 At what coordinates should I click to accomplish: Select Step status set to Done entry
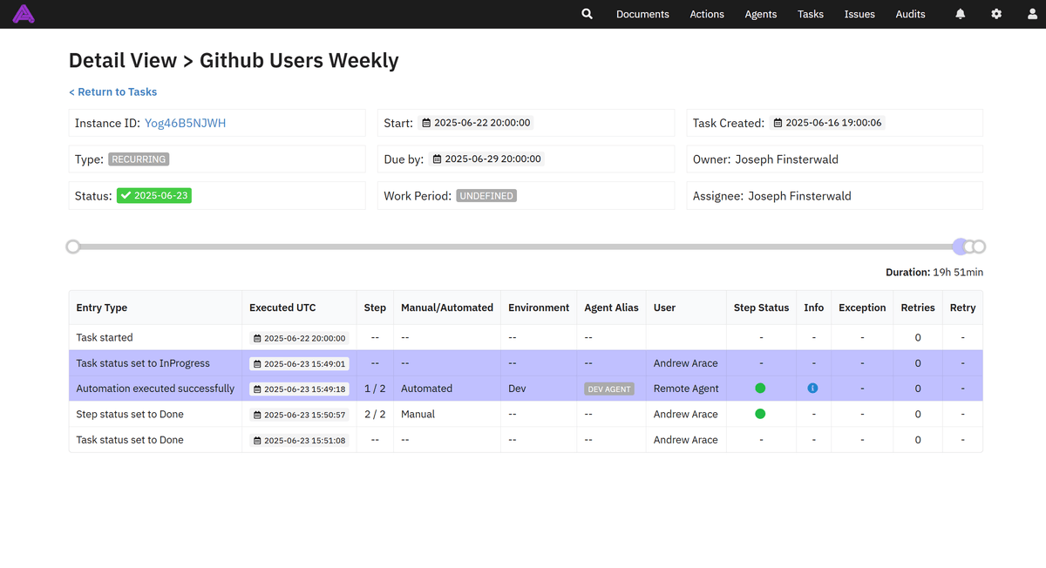tap(130, 414)
